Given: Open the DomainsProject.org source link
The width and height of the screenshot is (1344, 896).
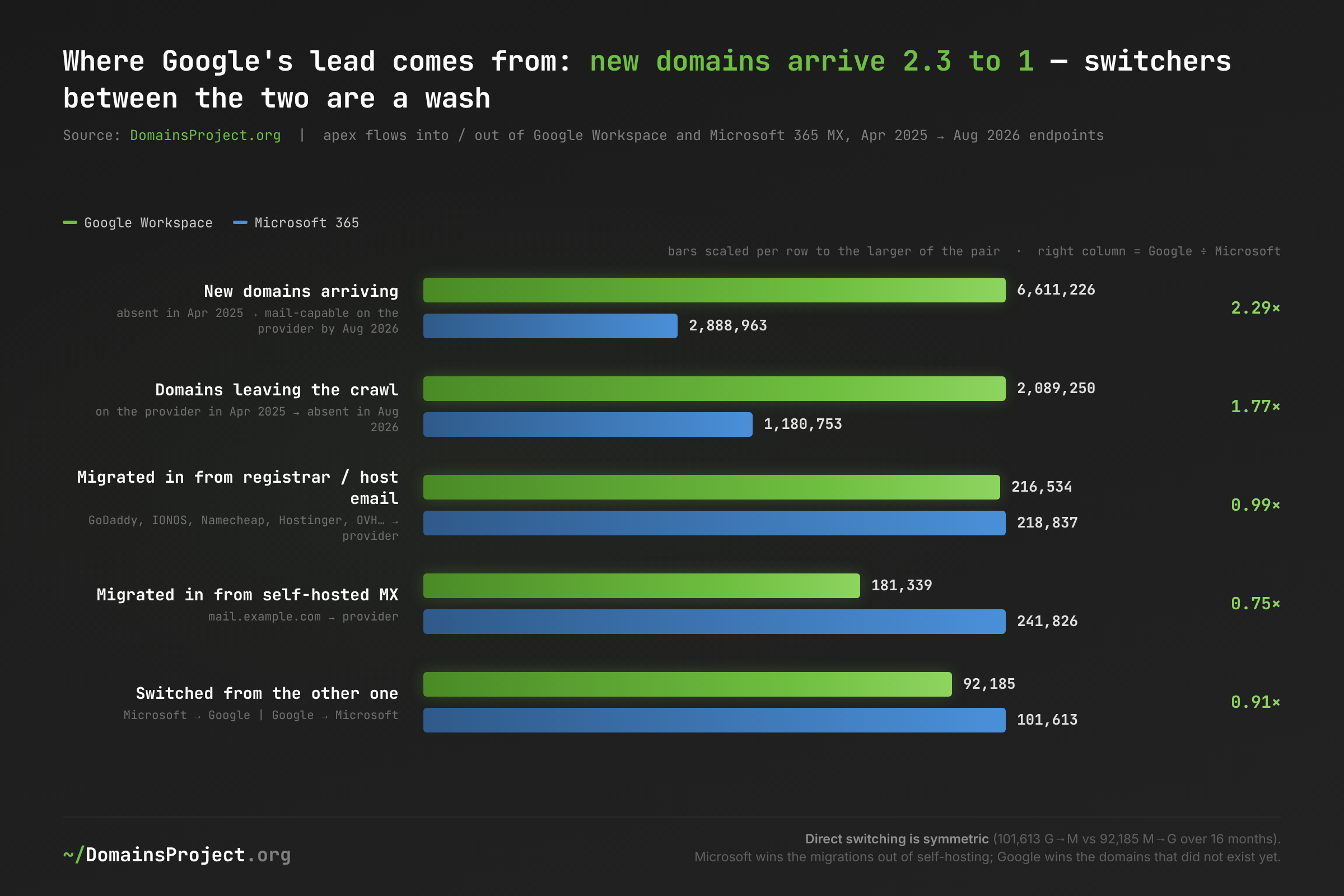Looking at the screenshot, I should click(x=205, y=136).
